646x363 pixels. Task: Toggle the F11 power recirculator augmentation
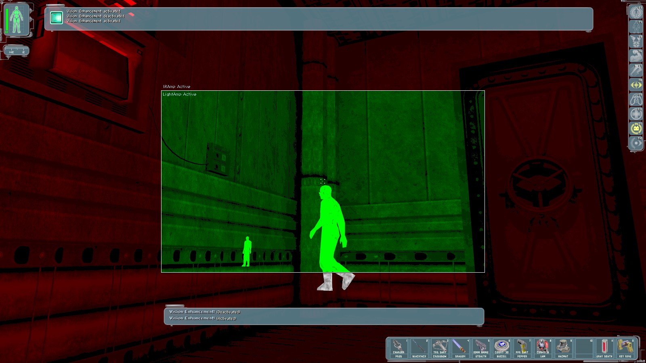636,128
